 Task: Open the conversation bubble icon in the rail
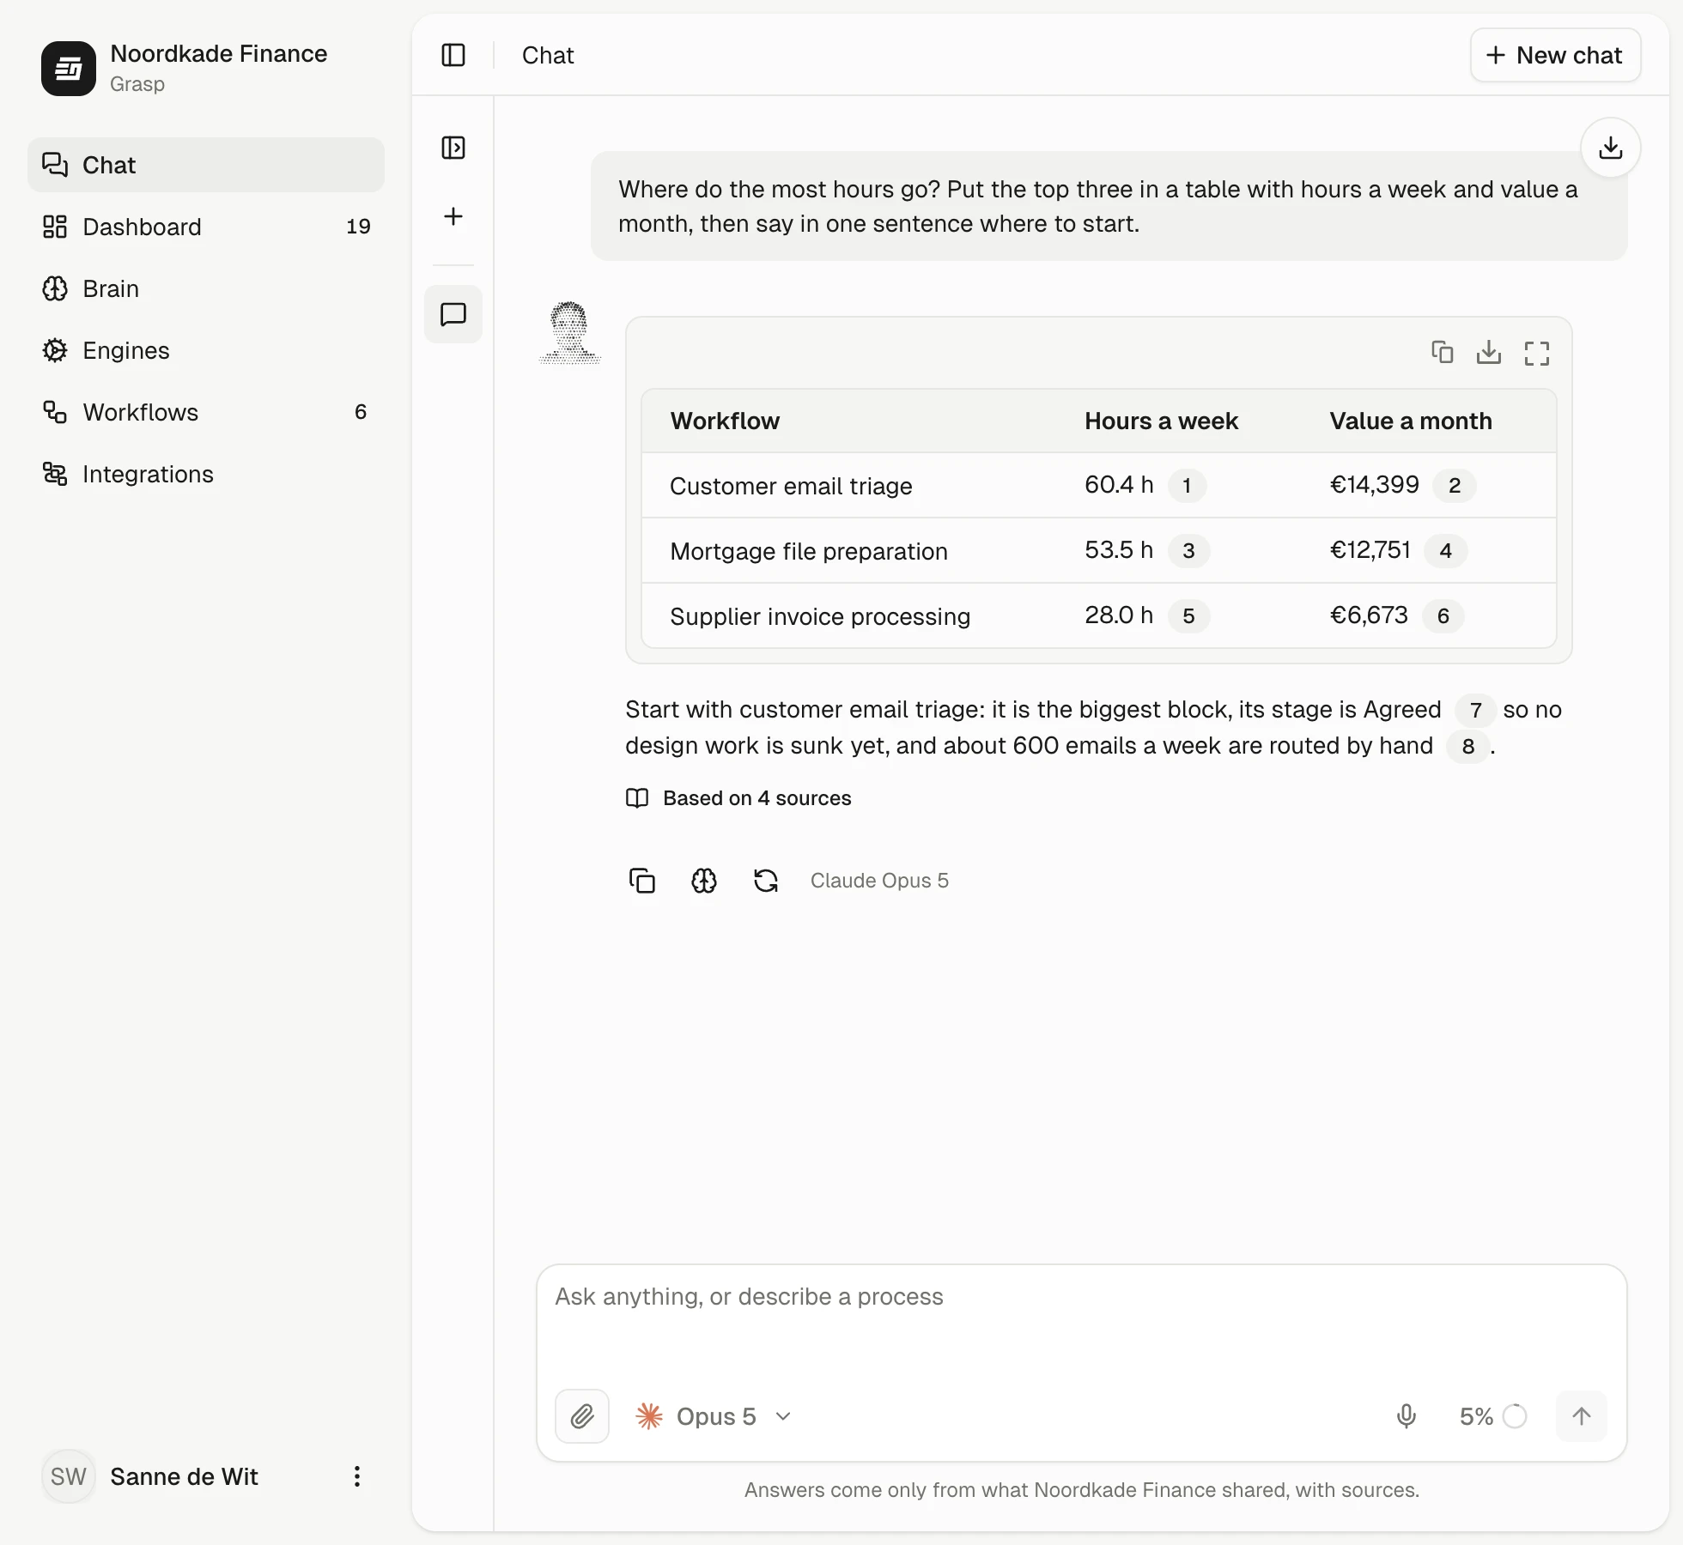click(453, 314)
